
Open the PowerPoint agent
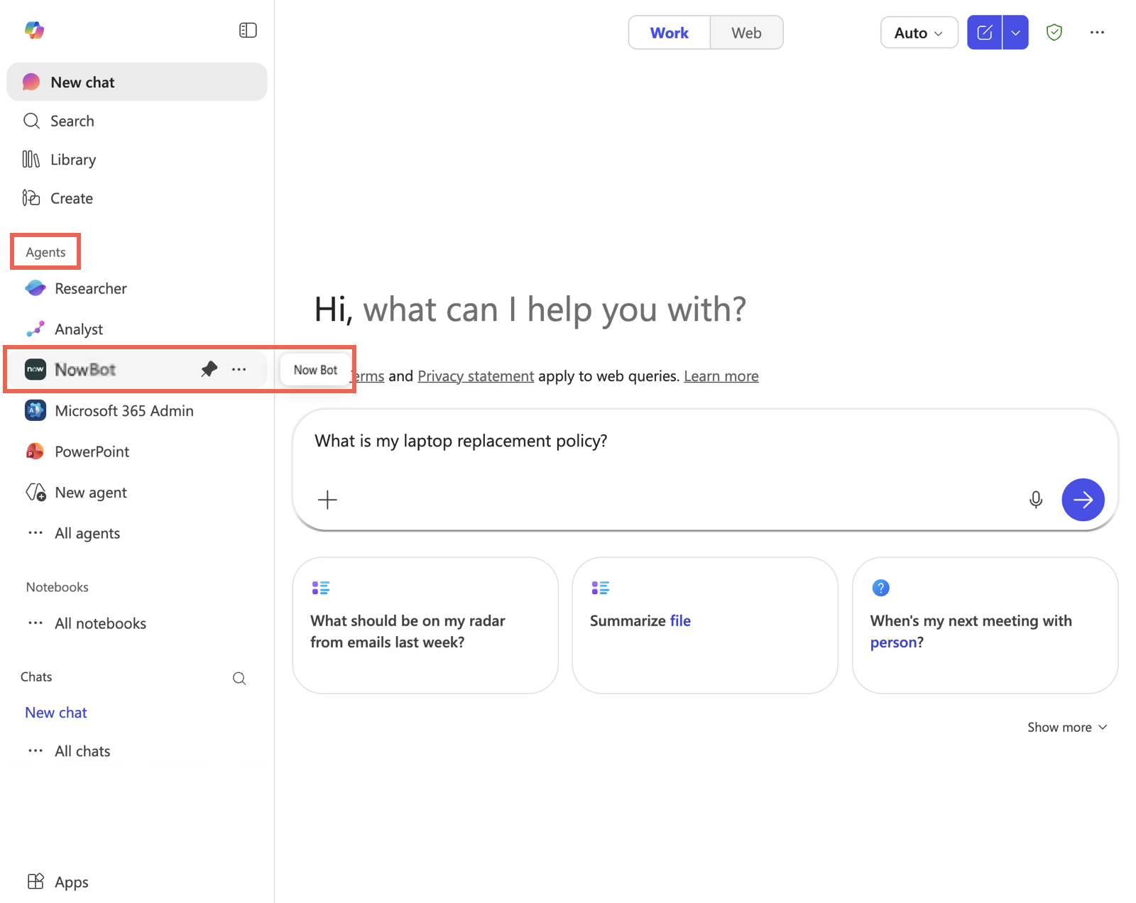137,451
